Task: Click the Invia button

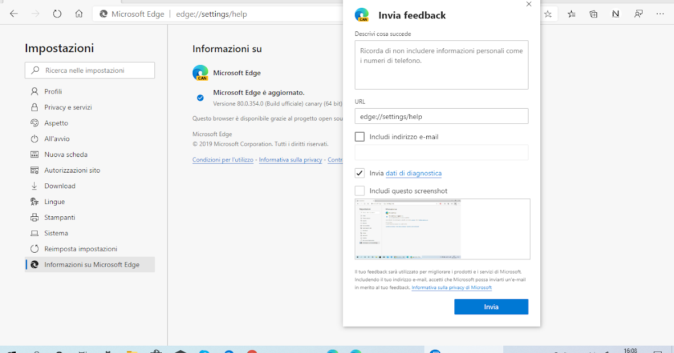Action: (x=491, y=306)
